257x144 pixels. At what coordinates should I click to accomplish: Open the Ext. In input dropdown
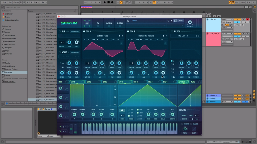point(227,34)
